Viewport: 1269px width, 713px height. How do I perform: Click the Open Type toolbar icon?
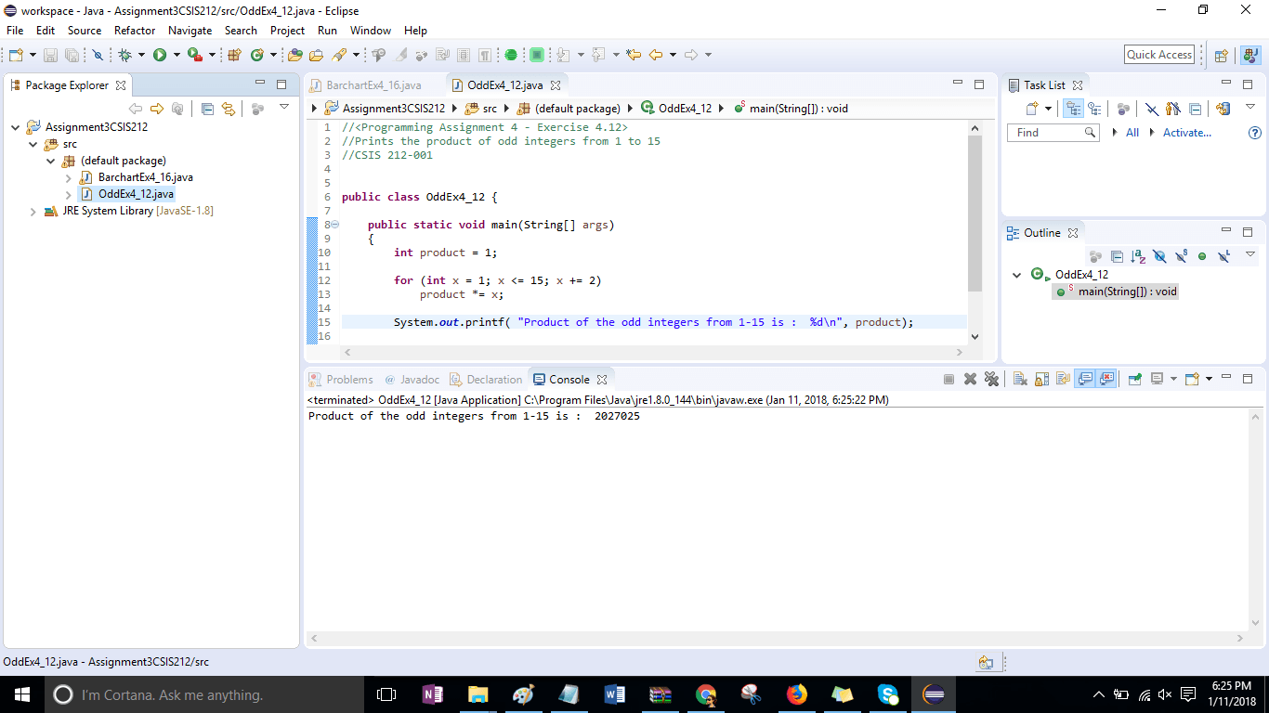click(x=295, y=55)
